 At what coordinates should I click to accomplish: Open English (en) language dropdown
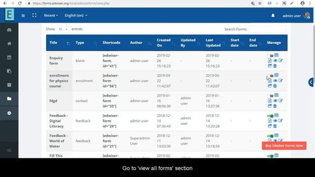click(76, 15)
